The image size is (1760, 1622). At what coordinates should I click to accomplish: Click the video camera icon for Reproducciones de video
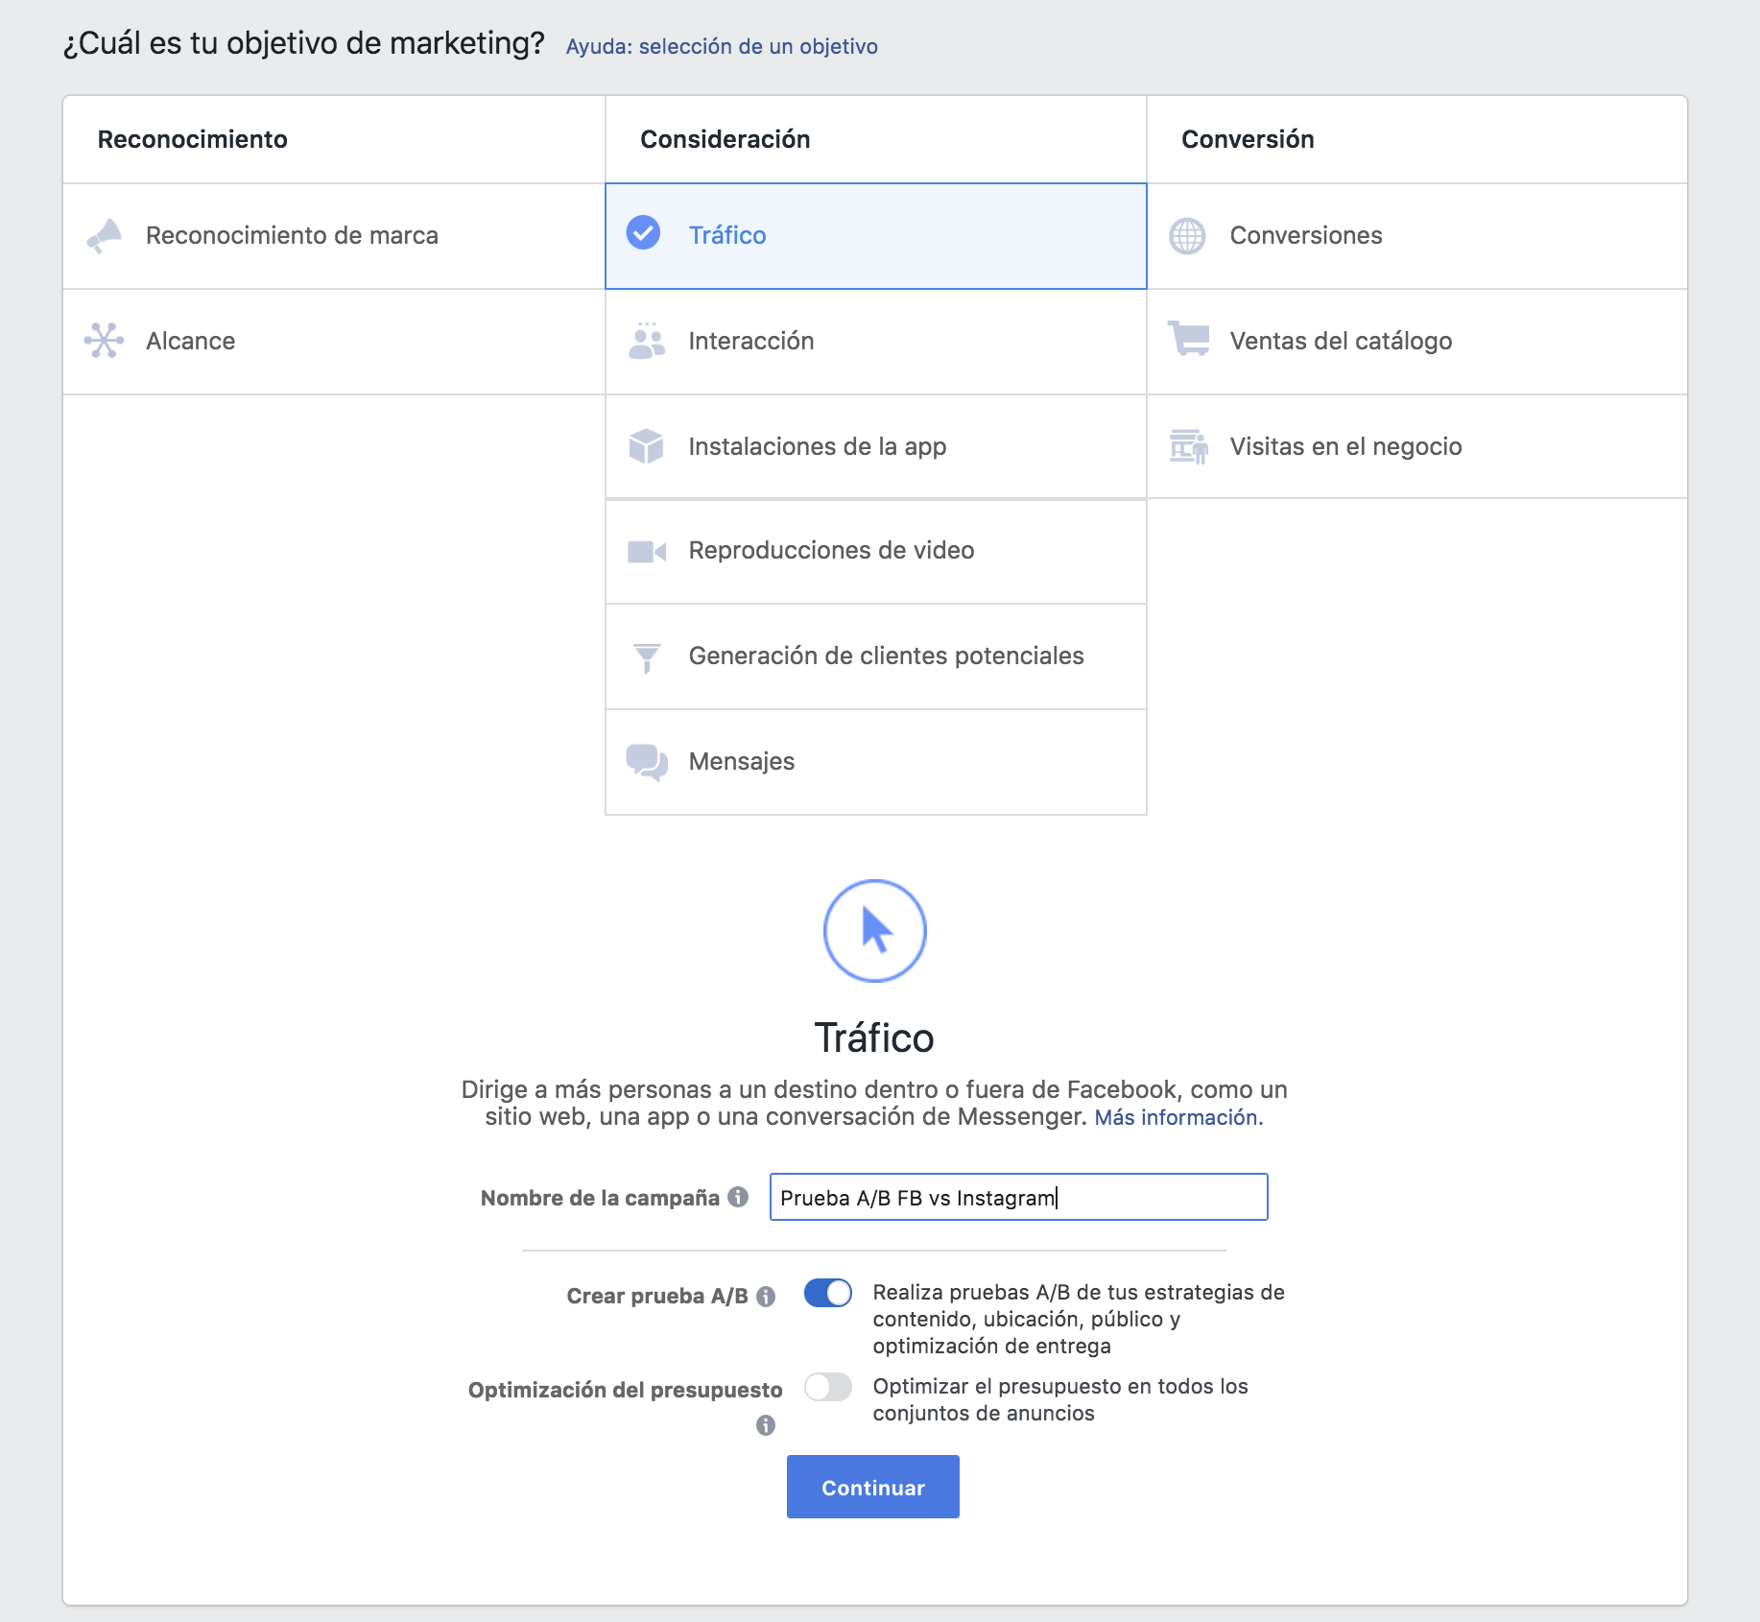647,551
